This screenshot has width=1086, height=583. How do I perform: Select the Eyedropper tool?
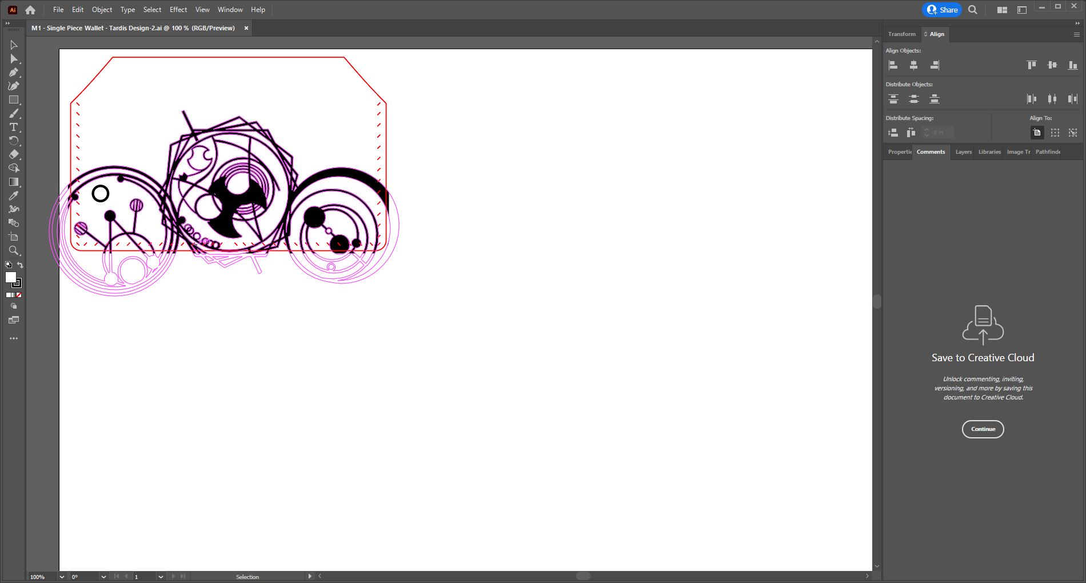14,196
